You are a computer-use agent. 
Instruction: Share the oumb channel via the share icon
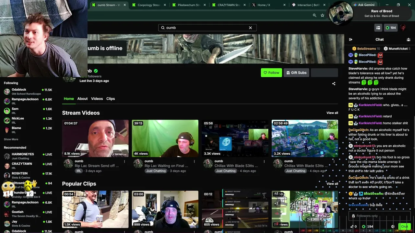(x=334, y=83)
